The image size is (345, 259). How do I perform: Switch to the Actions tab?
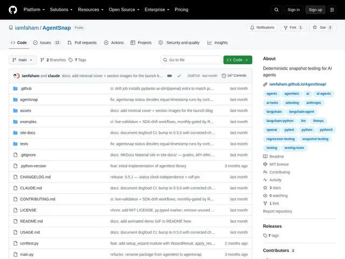tap(114, 43)
